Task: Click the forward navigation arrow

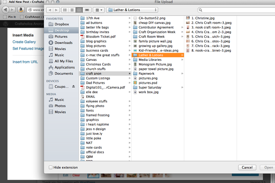Action: tap(57, 10)
